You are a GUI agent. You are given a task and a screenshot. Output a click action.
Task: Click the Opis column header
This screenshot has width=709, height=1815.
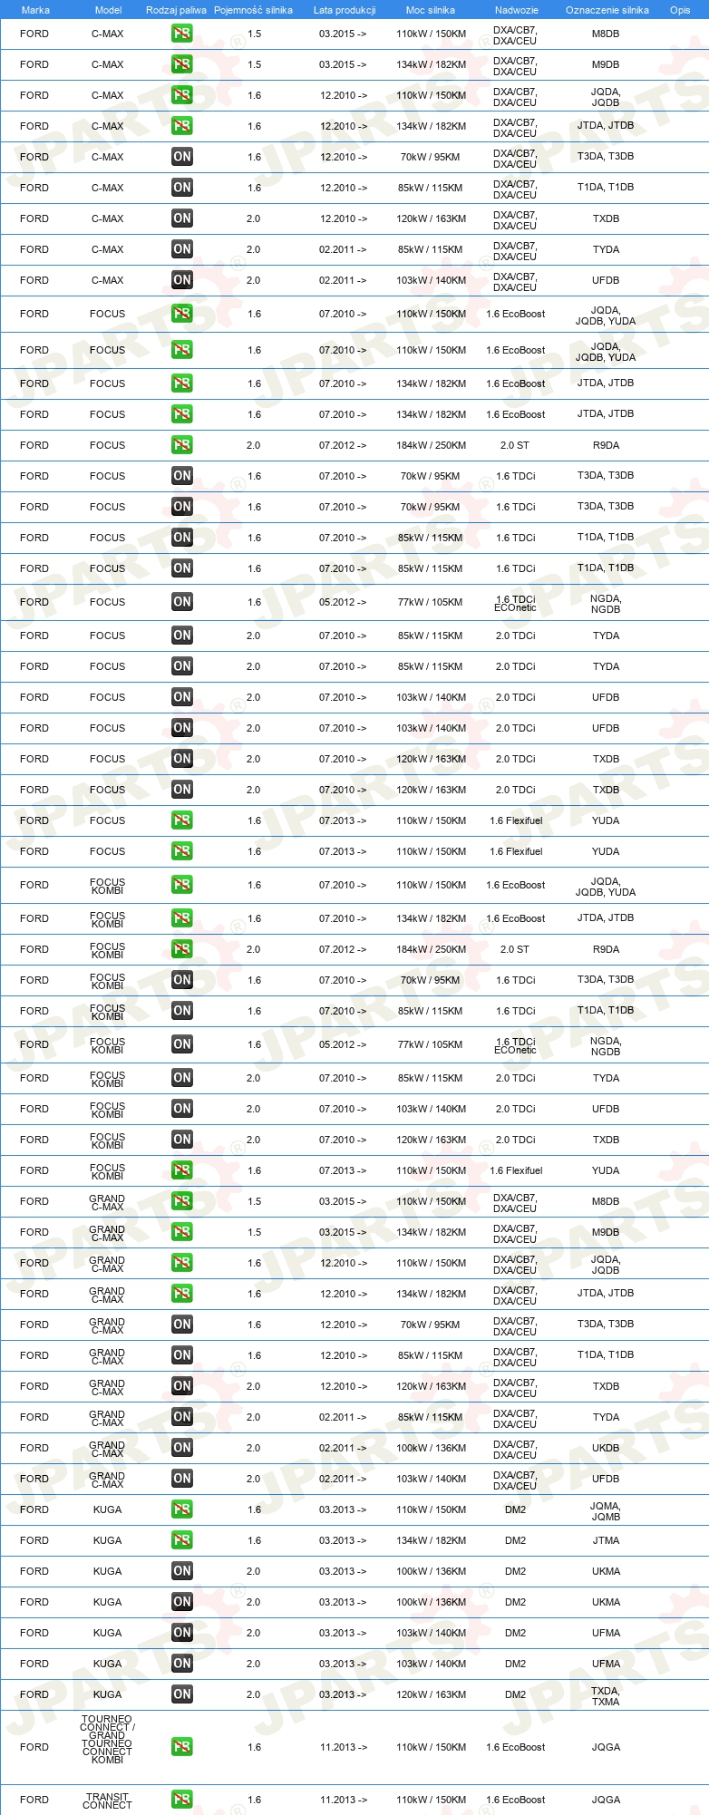680,10
